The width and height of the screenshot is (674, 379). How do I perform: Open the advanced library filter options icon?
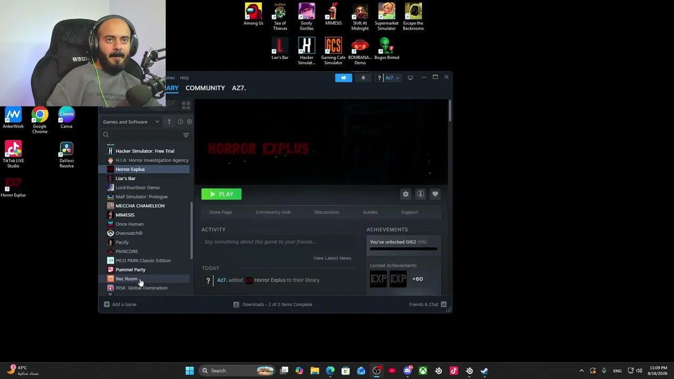click(186, 135)
